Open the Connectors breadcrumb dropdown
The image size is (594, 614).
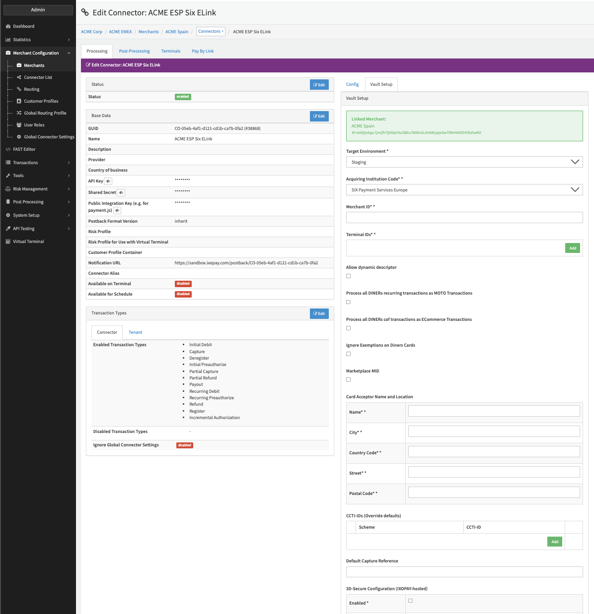click(211, 32)
